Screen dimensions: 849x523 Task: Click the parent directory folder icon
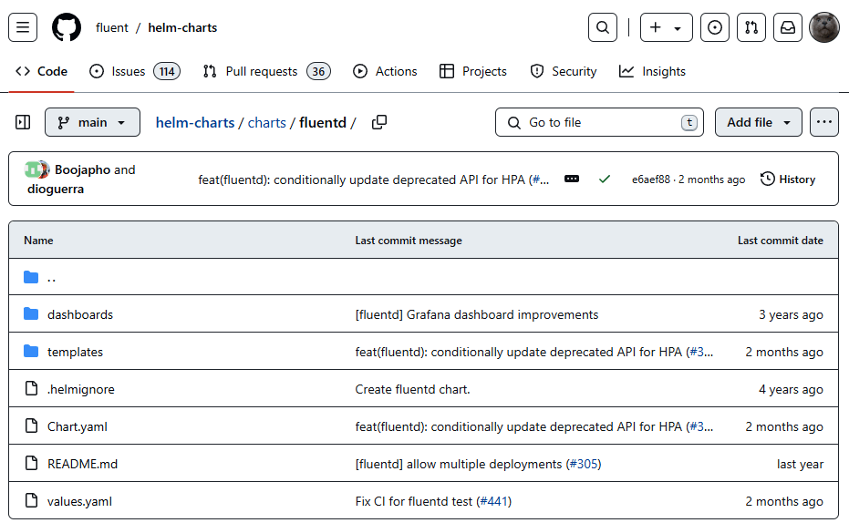coord(31,277)
